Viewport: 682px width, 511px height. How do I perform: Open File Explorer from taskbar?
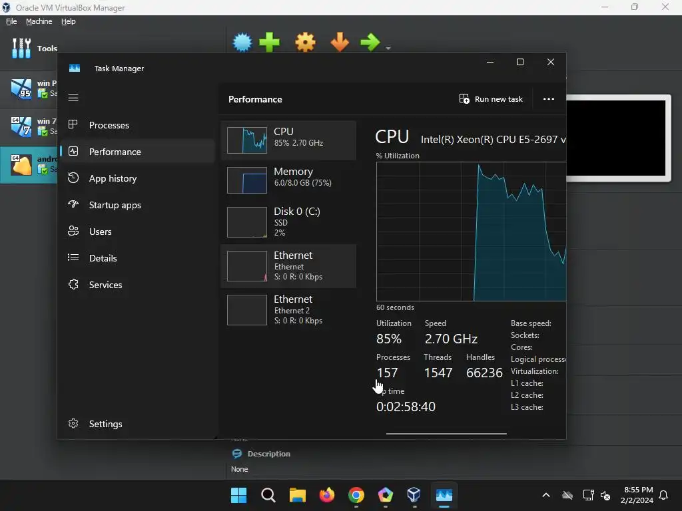pos(298,495)
